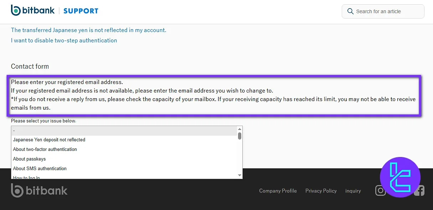Open 'The transferred Japanese yen is not reflected' article
The height and width of the screenshot is (210, 433).
tap(88, 30)
